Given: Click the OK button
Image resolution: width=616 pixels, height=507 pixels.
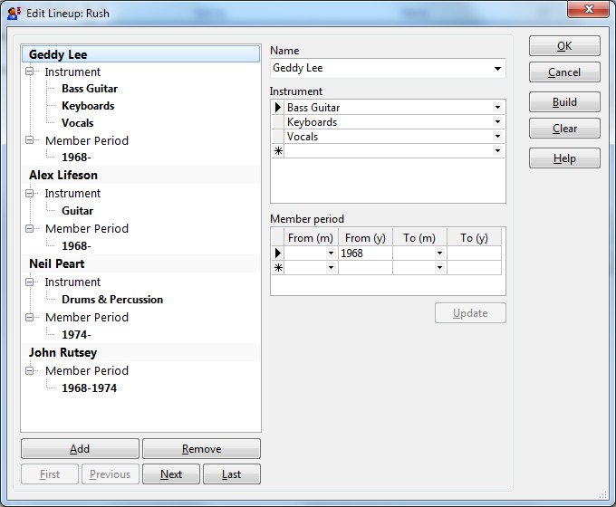Looking at the screenshot, I should [x=564, y=46].
